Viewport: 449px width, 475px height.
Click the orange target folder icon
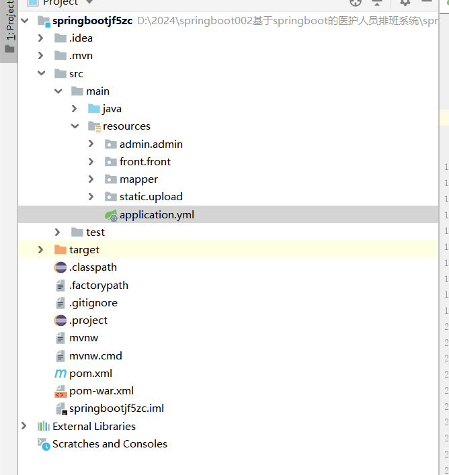pos(60,250)
